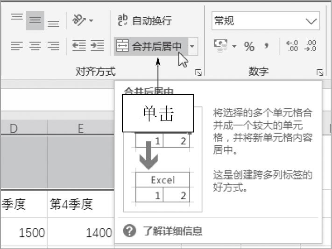This screenshot has width=332, height=249.
Task: Center text horizontally icon
Action: [x=35, y=46]
